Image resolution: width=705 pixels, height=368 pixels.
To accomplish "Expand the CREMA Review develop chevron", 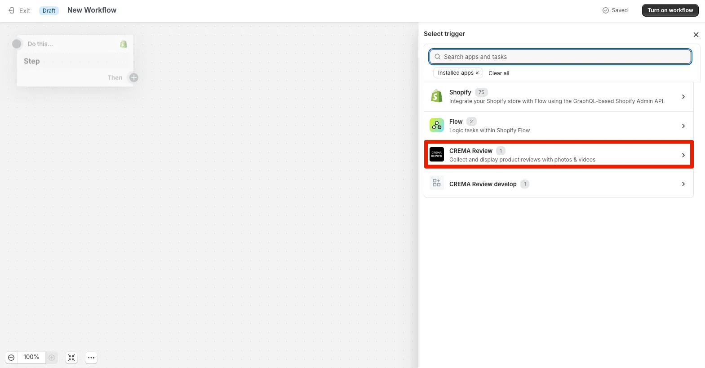I will [x=683, y=184].
